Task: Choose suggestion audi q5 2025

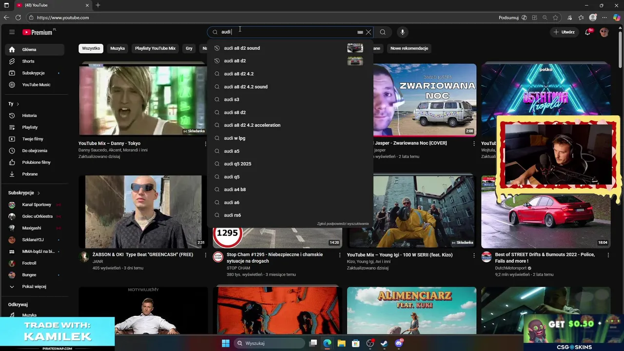Action: pos(290,164)
